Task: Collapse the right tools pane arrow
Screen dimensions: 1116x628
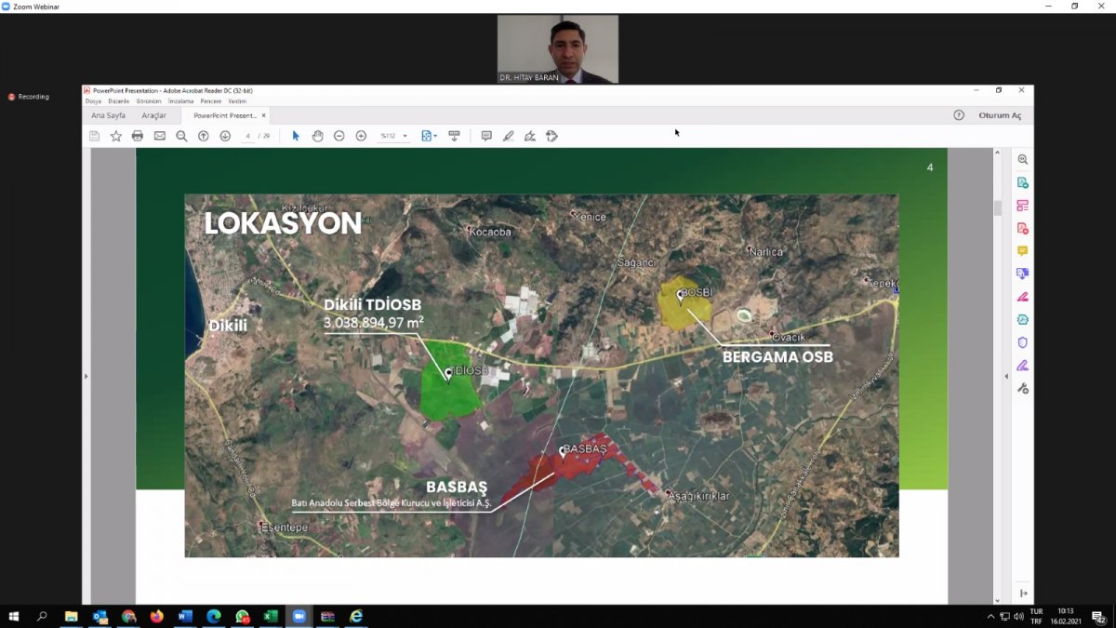Action: coord(1005,376)
